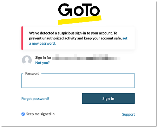Screen dimensions: 158x128
Task: Open the Support link
Action: coord(129,114)
